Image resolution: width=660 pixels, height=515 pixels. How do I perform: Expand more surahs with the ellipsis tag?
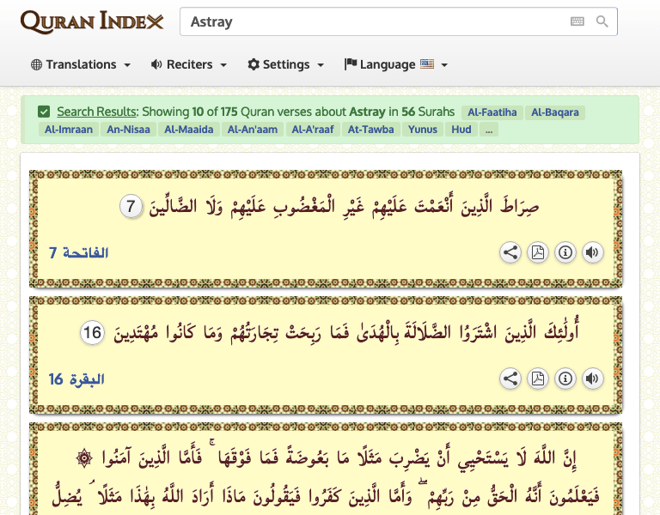489,130
